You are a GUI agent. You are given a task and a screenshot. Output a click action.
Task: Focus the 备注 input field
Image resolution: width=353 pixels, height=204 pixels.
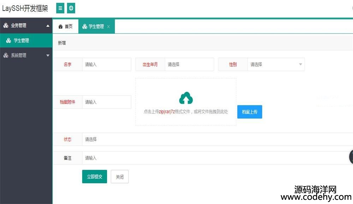[217, 158]
